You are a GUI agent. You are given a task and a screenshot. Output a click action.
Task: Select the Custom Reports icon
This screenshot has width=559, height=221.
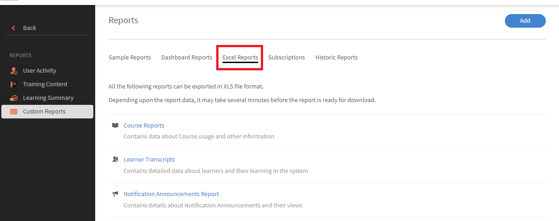coord(14,112)
